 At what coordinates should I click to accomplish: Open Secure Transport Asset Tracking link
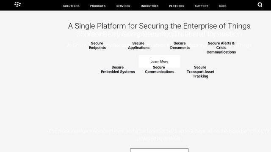coord(200,72)
